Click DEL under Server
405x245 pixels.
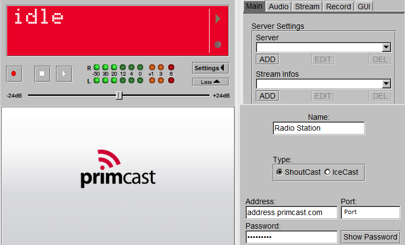pos(380,59)
